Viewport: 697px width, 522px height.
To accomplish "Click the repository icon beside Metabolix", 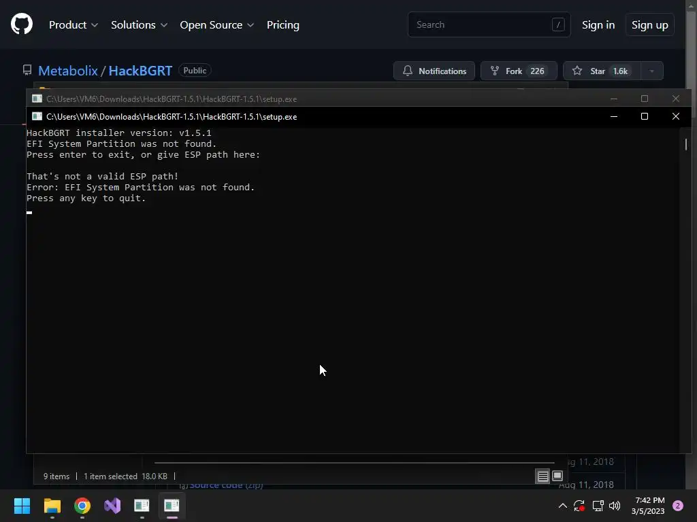I will tap(27, 70).
